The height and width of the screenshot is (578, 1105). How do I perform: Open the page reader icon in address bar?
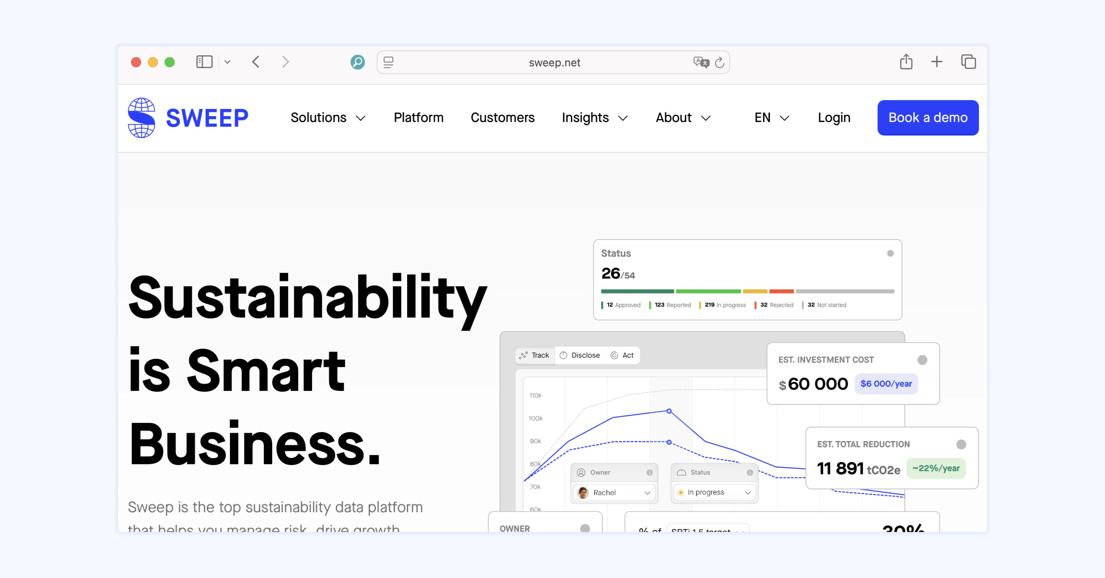388,63
